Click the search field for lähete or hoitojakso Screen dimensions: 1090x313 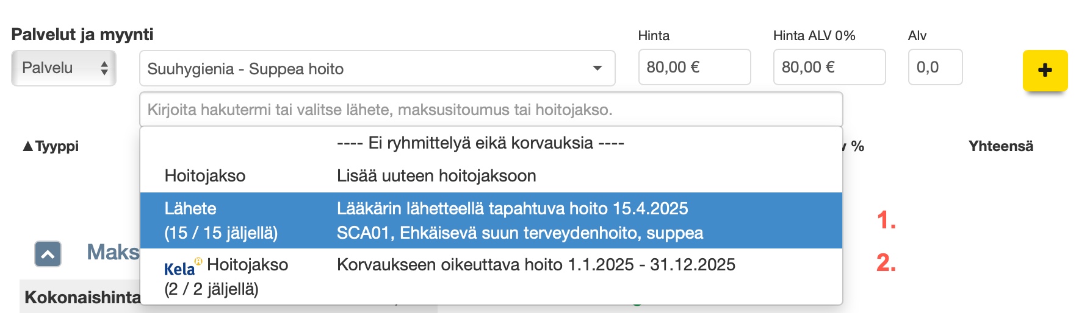491,110
